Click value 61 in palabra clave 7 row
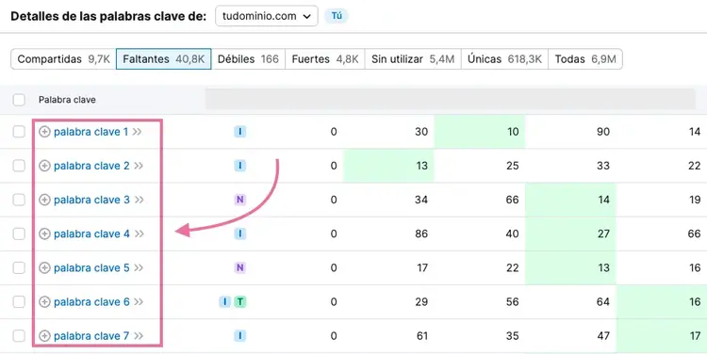 [x=421, y=336]
